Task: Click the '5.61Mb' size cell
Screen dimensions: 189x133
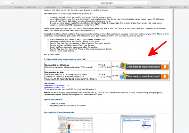Action: pyautogui.click(x=115, y=66)
